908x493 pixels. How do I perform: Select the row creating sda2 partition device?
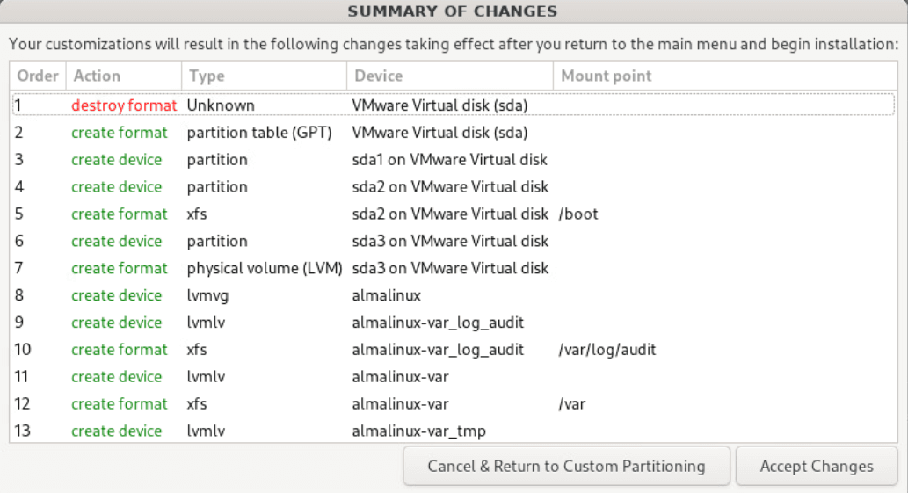pos(454,187)
